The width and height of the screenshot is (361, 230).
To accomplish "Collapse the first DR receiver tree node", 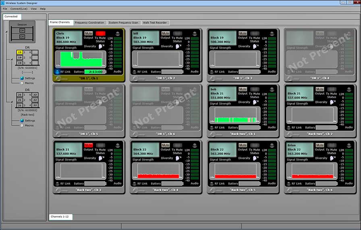I will click(12, 60).
